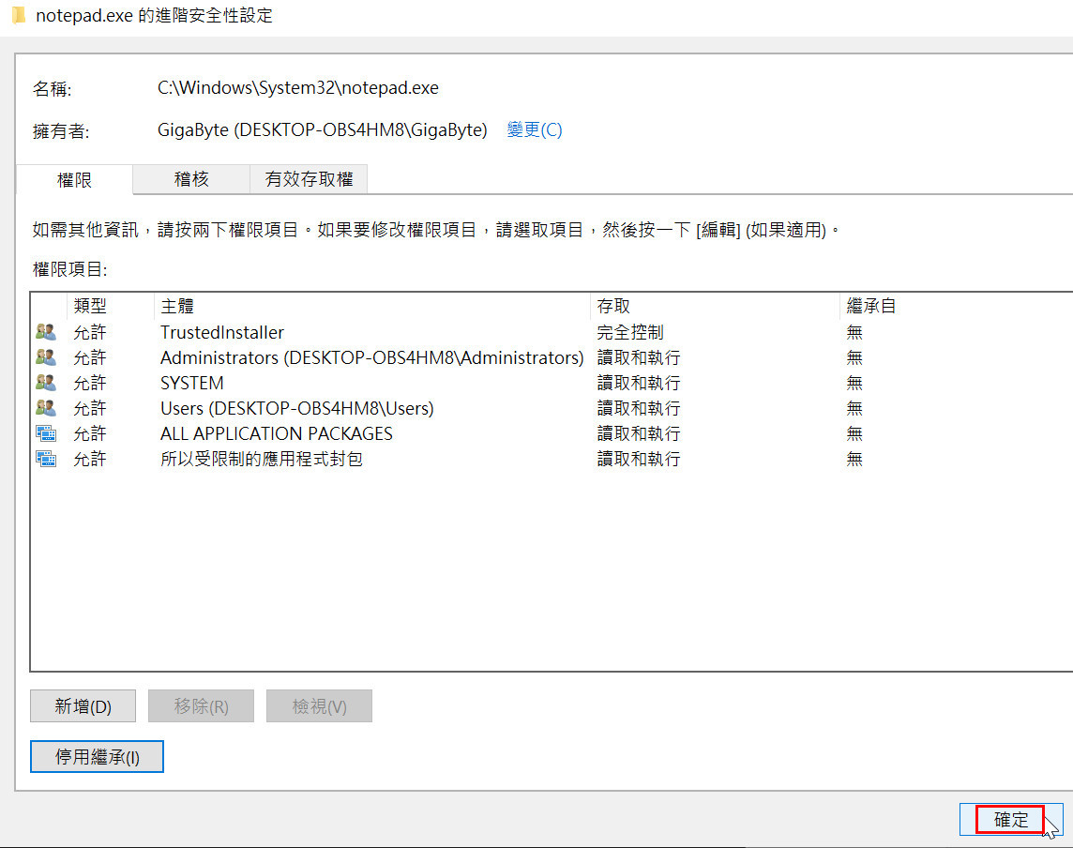Switch to the 稽核 tab
Image resolution: width=1073 pixels, height=848 pixels.
pos(191,179)
